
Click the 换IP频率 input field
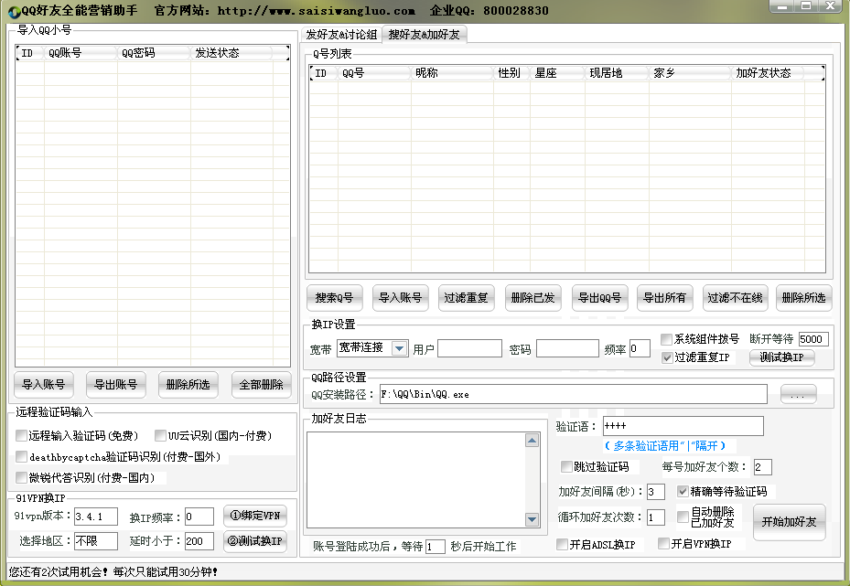click(199, 517)
